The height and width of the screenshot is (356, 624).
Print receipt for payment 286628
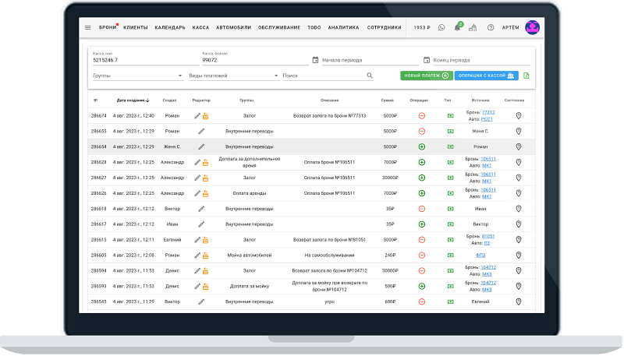pos(205,163)
